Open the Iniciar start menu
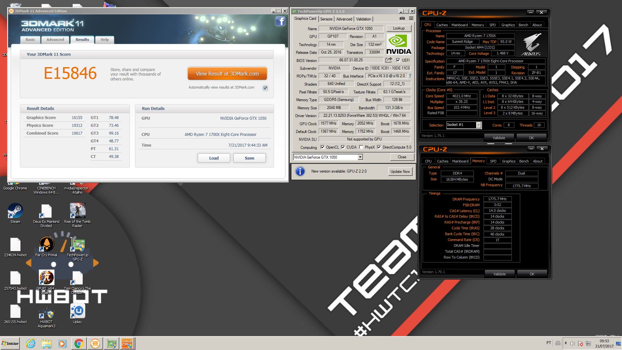Viewport: 622px width, 350px height. point(10,343)
